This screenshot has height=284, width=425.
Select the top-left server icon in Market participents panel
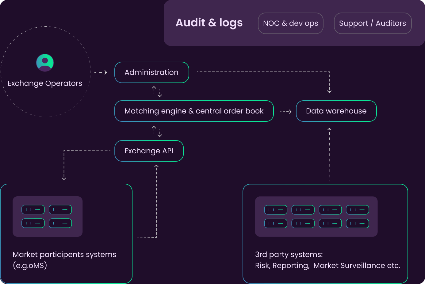pos(33,210)
